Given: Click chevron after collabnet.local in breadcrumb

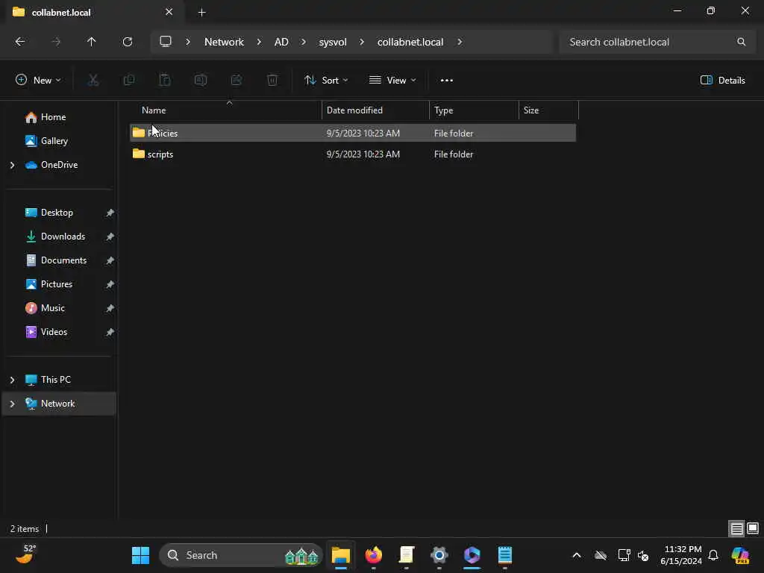Looking at the screenshot, I should pyautogui.click(x=460, y=42).
